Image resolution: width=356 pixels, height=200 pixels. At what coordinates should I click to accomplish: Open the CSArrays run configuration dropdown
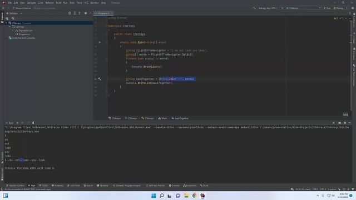(303, 8)
